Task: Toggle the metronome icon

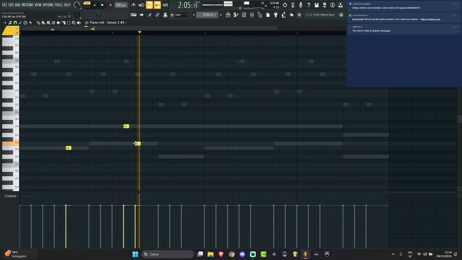Action: point(134,5)
